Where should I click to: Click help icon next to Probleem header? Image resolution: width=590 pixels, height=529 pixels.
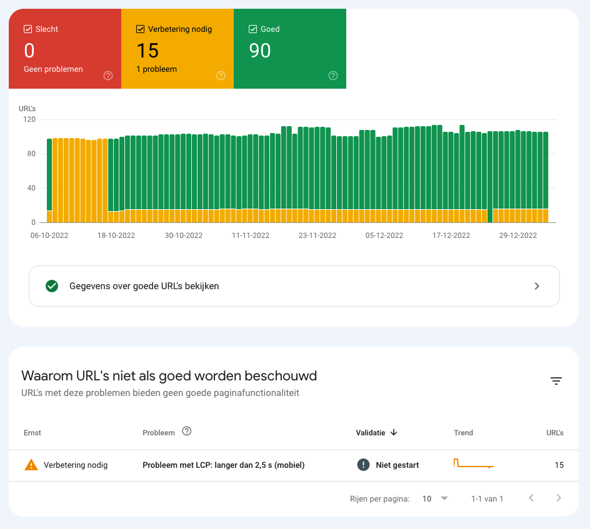(187, 431)
